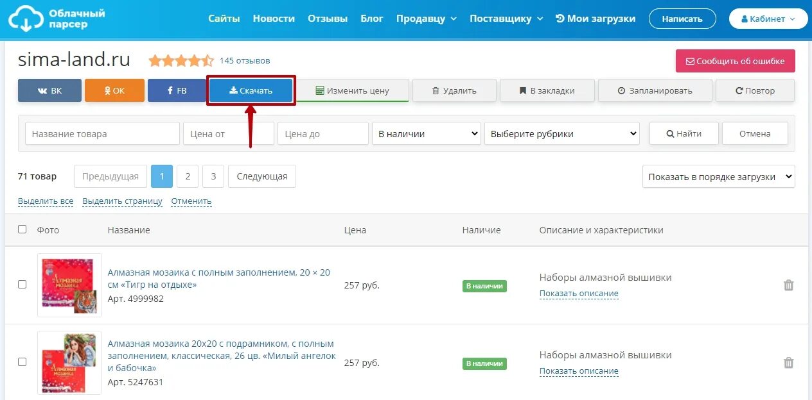
Task: Click the Отмена button in filter bar
Action: click(755, 133)
